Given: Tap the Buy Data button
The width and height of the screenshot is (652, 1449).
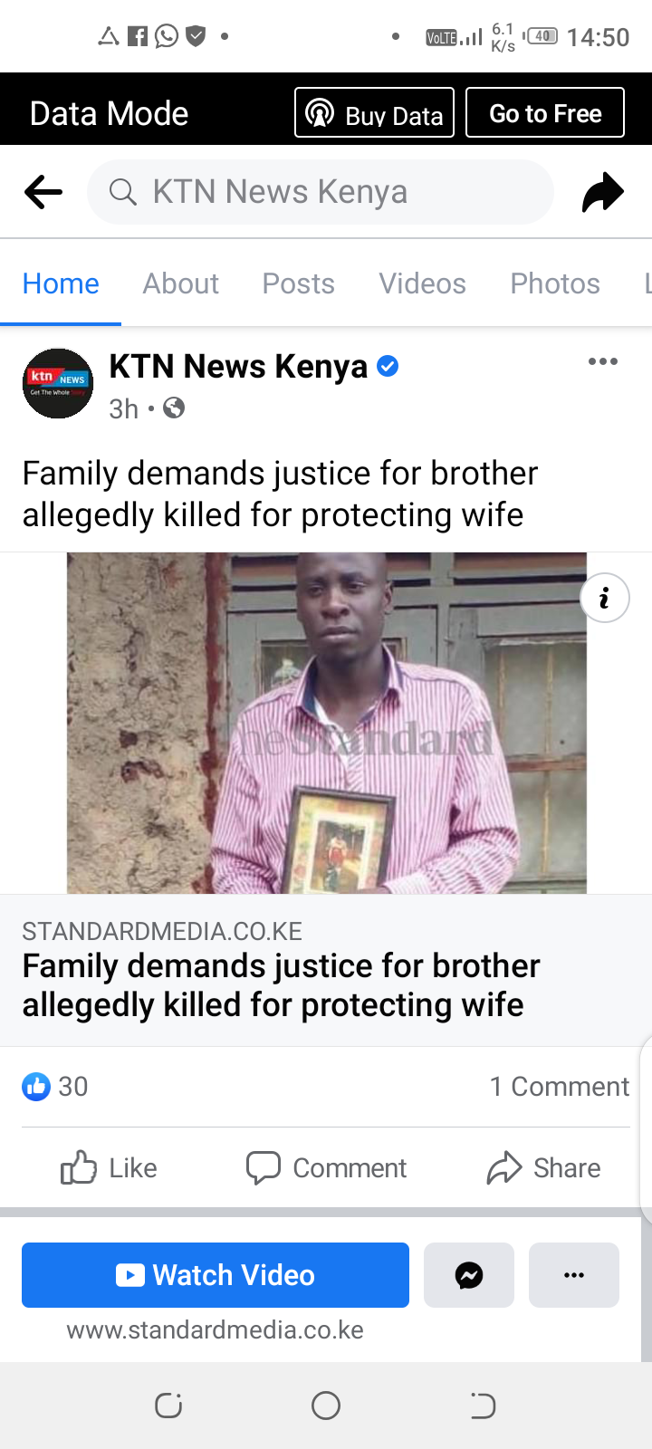Looking at the screenshot, I should (x=375, y=113).
